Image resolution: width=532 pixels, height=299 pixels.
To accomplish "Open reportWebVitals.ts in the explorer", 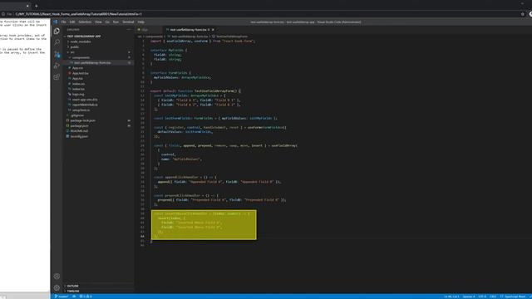I will [x=85, y=105].
